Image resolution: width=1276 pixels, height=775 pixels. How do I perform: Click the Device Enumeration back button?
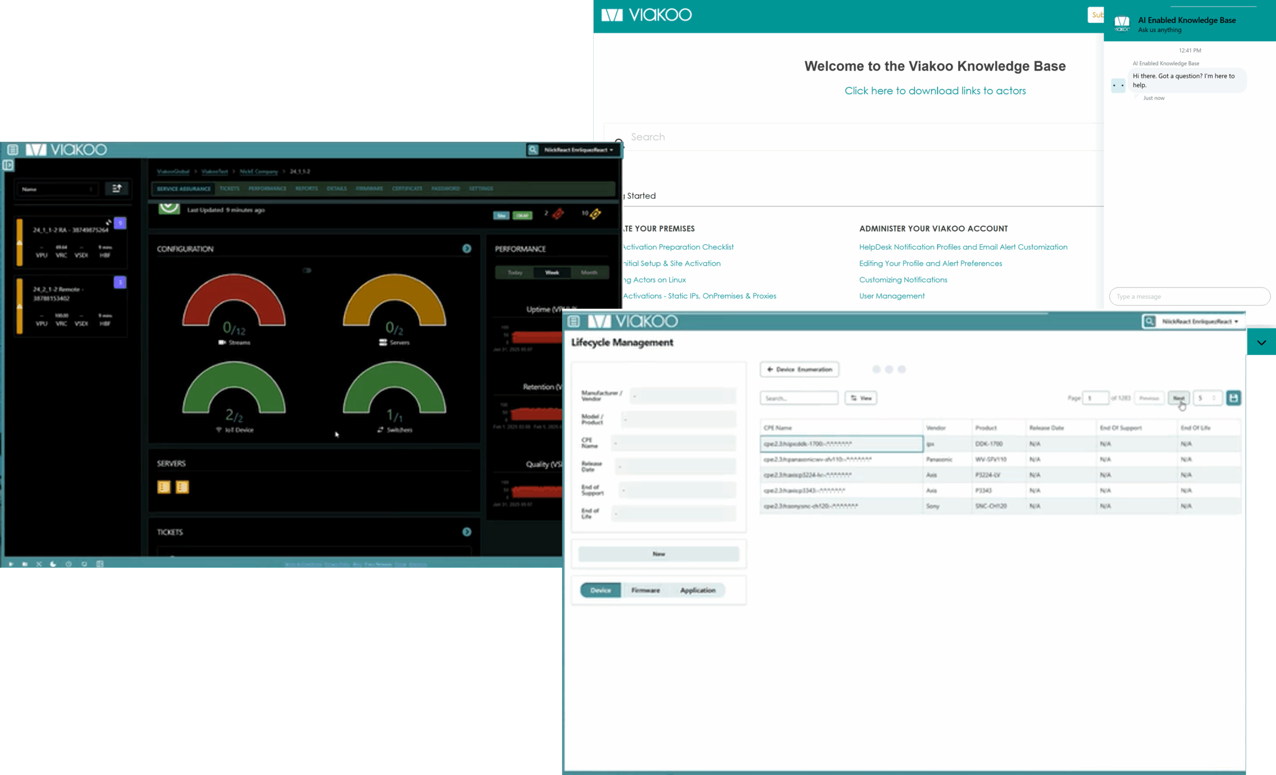tap(799, 370)
